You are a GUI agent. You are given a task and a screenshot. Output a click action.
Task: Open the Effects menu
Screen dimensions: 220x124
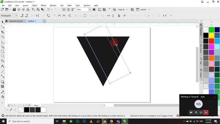pos(44,6)
